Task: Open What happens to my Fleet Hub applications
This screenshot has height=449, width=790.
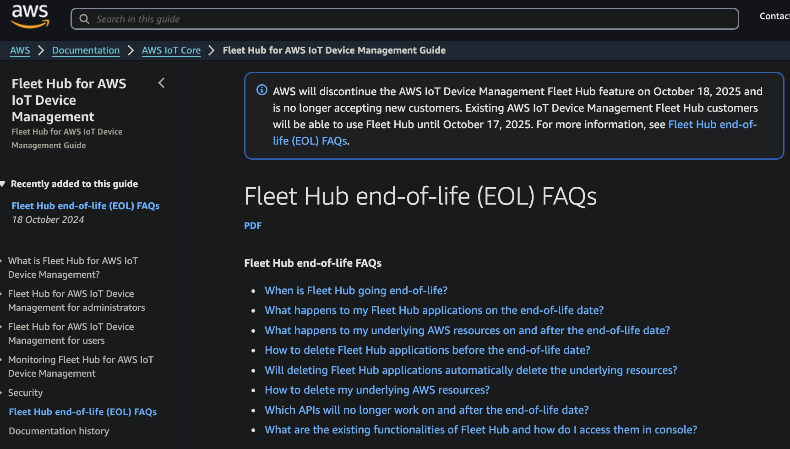Action: tap(434, 310)
